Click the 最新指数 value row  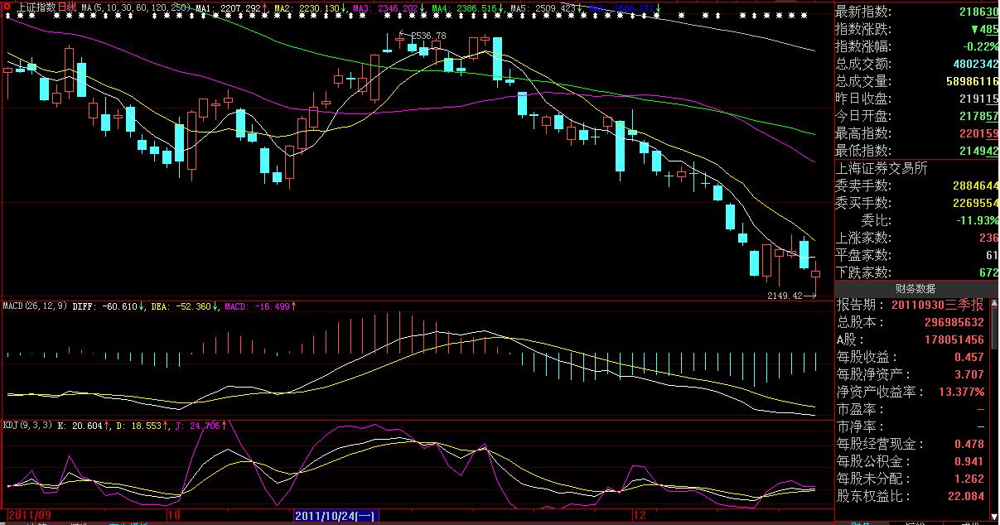[x=915, y=12]
